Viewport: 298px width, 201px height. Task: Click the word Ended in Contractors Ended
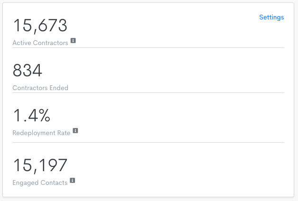pos(58,88)
